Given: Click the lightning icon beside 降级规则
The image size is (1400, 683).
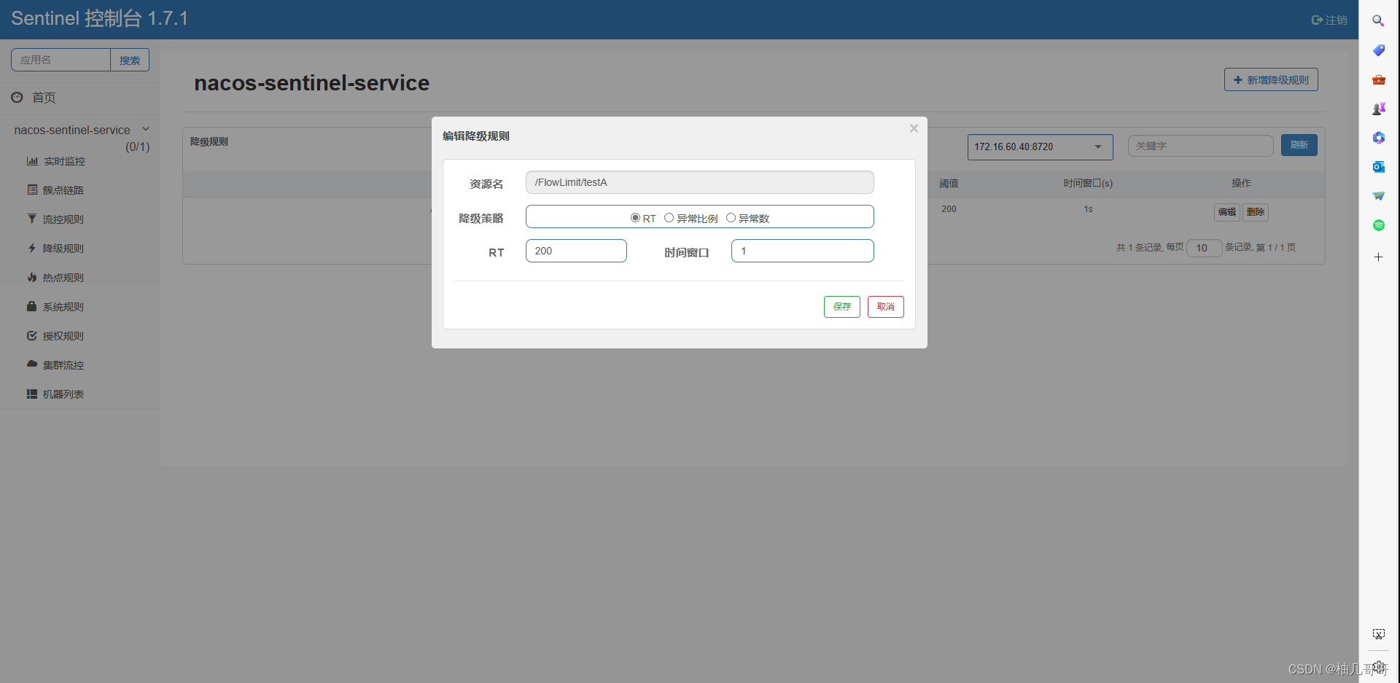Looking at the screenshot, I should coord(32,248).
